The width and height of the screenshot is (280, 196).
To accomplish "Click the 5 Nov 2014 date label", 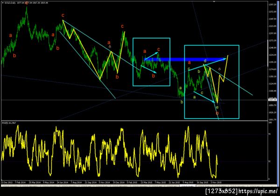I will 104,182.
